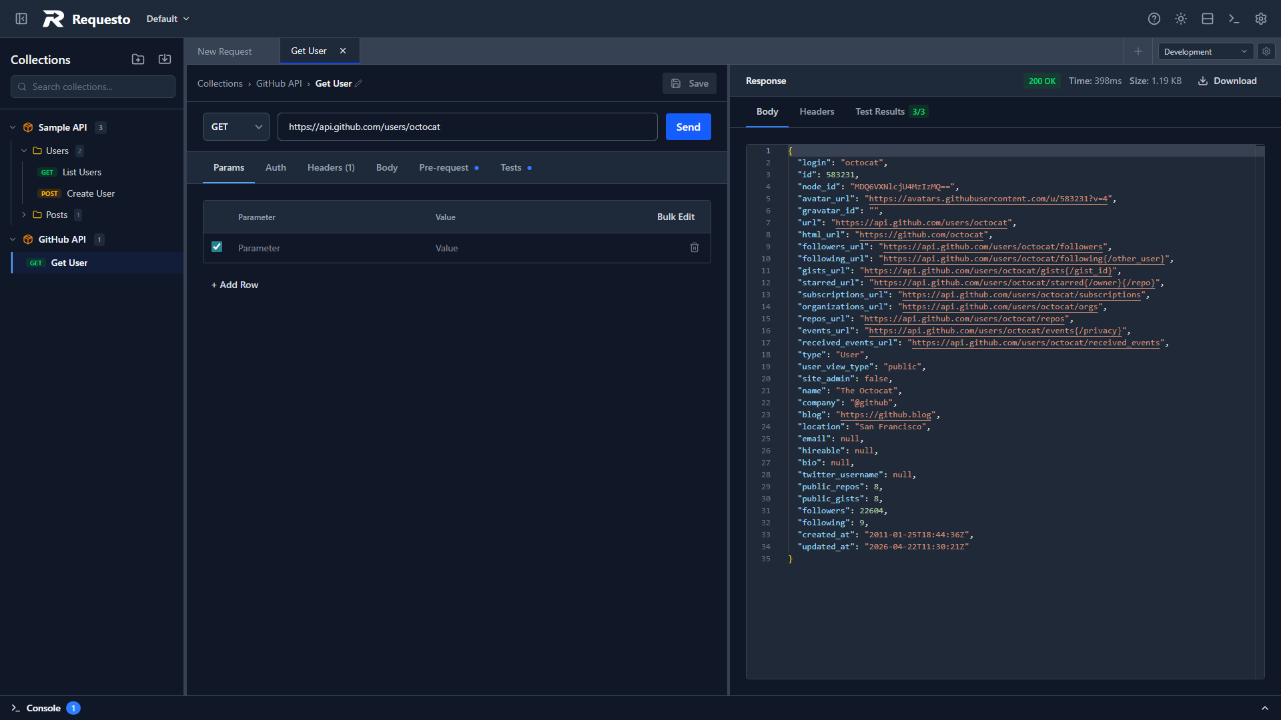Select the Params tab
Viewport: 1281px width, 720px height.
pyautogui.click(x=229, y=167)
